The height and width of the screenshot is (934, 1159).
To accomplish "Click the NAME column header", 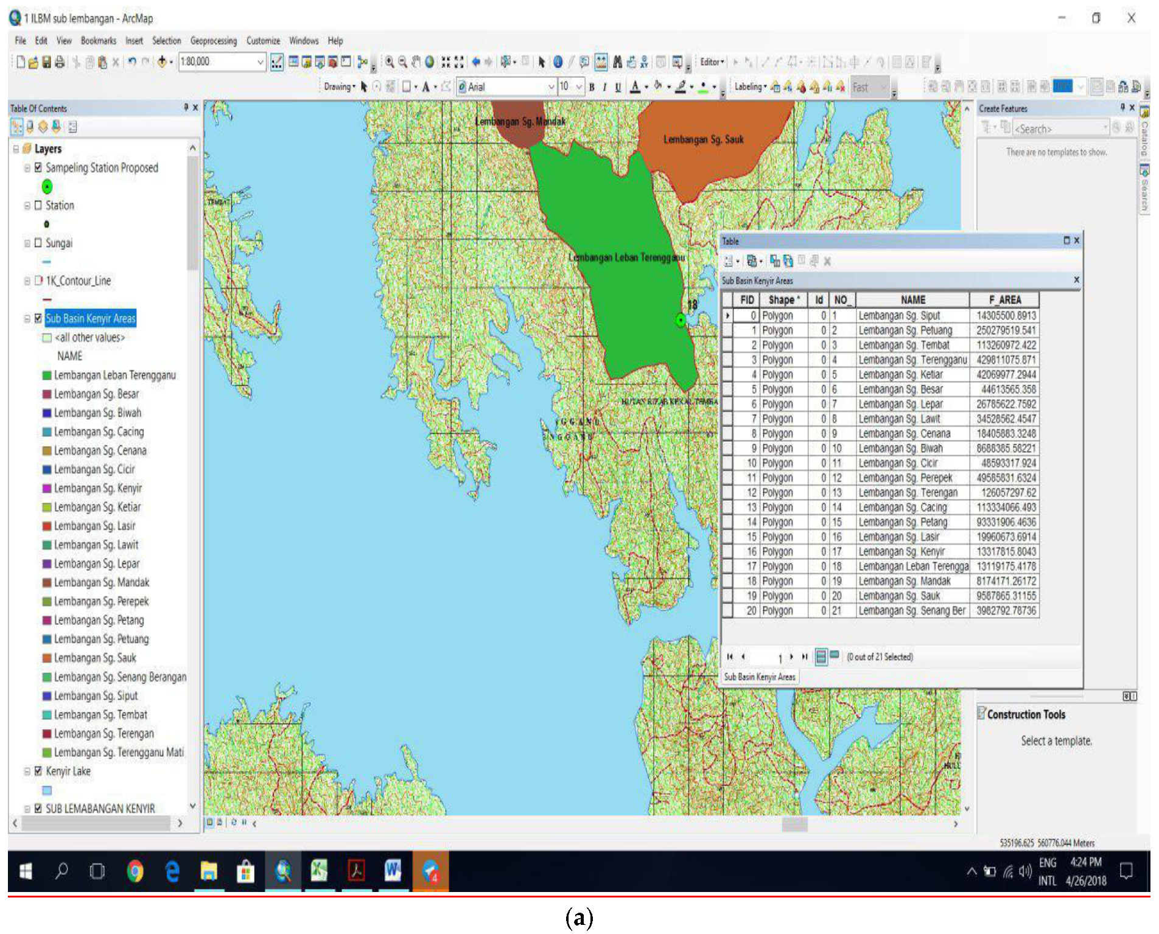I will (912, 300).
